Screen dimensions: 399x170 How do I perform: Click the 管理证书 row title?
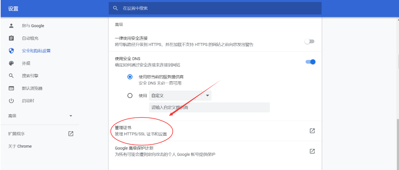point(123,128)
